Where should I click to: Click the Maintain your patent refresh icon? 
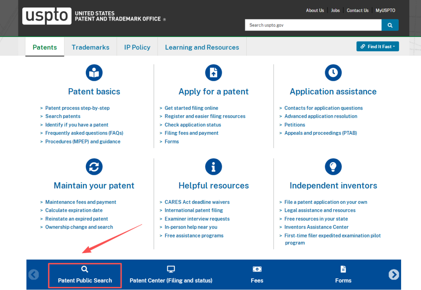(94, 167)
